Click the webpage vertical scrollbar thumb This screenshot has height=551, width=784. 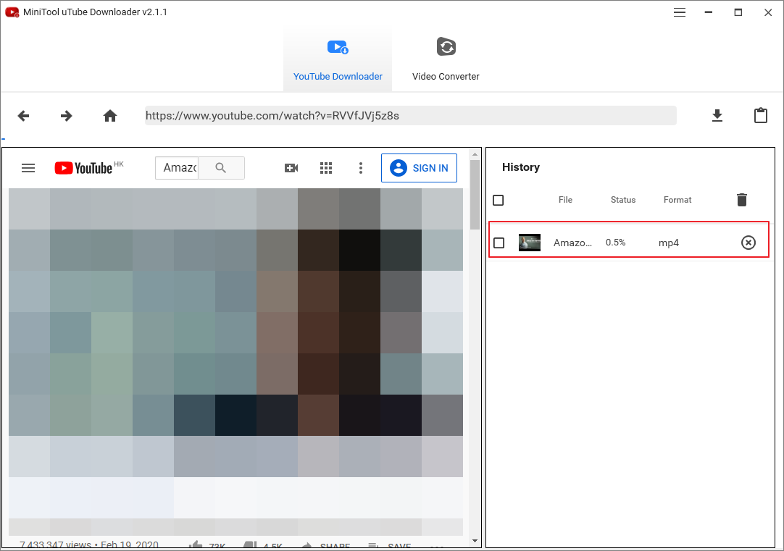coord(475,194)
